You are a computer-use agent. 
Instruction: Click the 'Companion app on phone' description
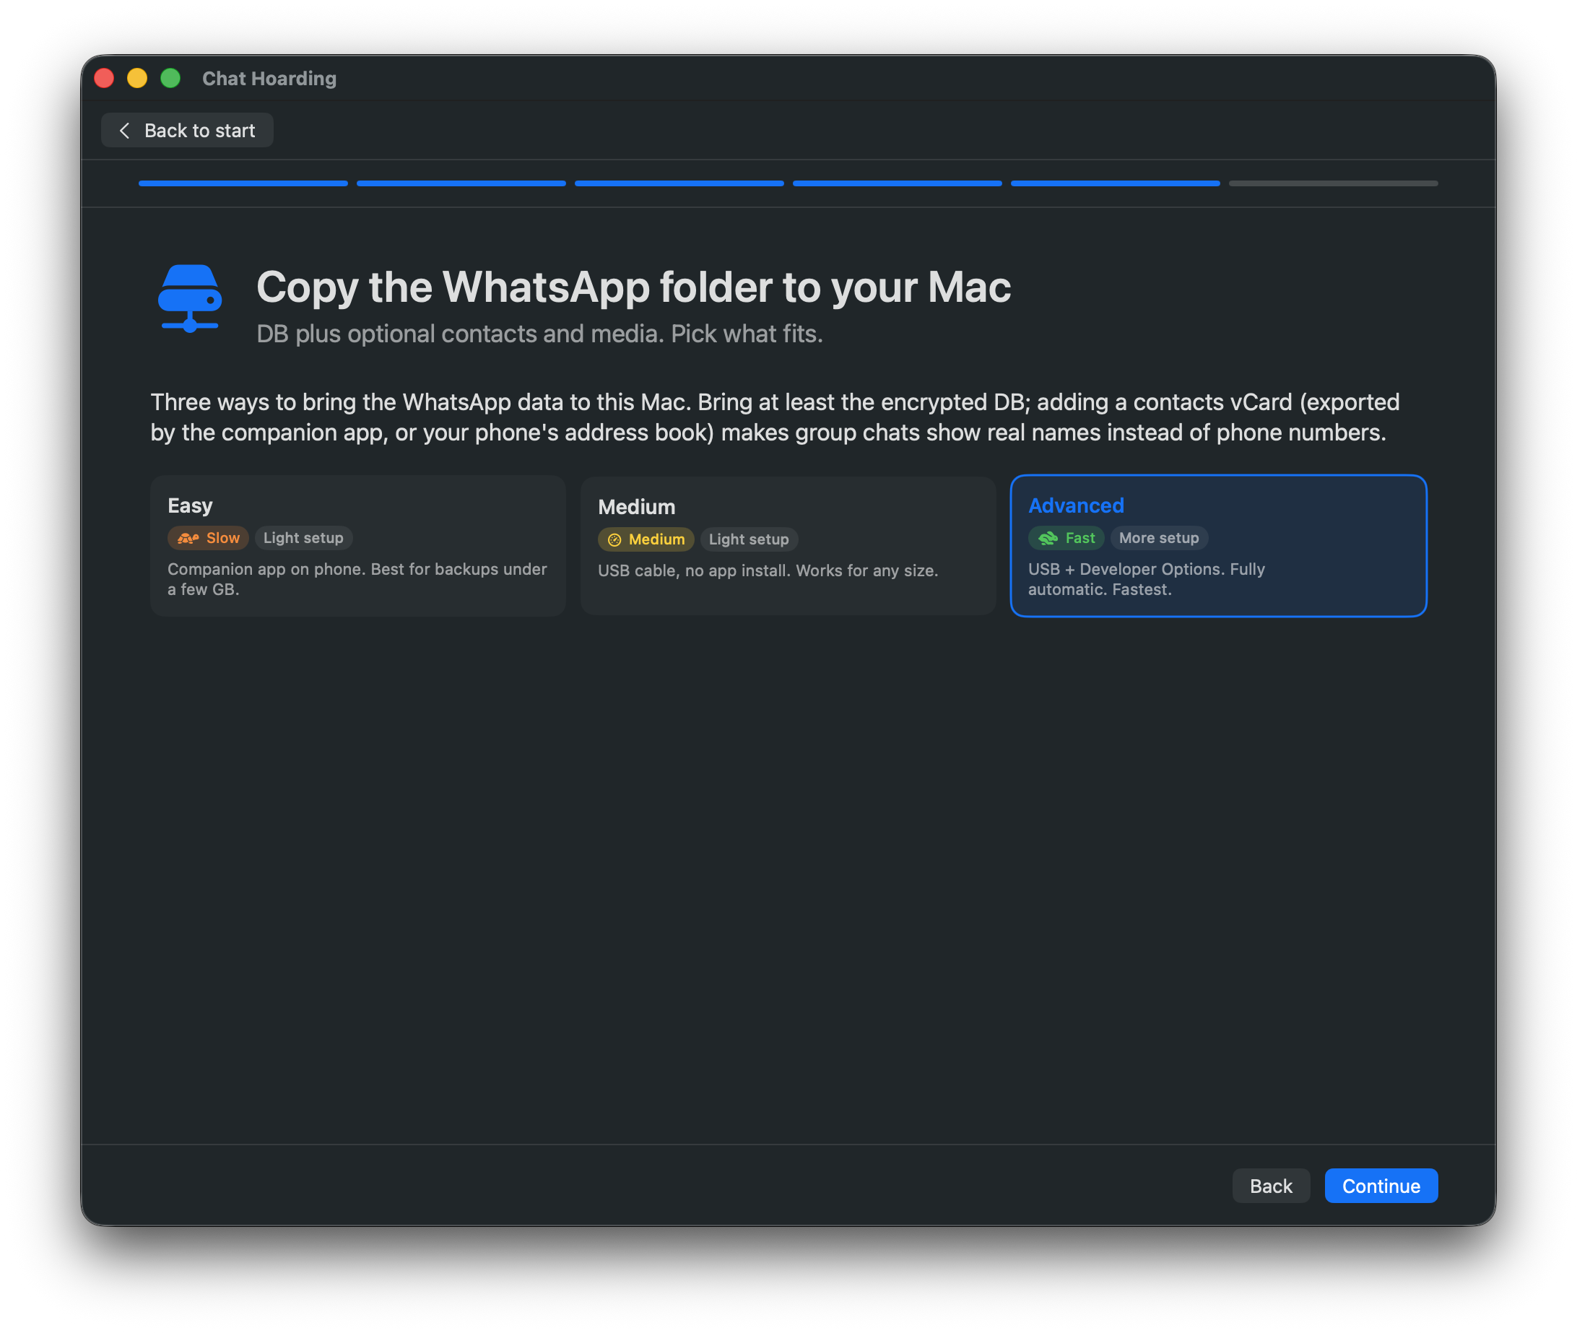tap(357, 579)
